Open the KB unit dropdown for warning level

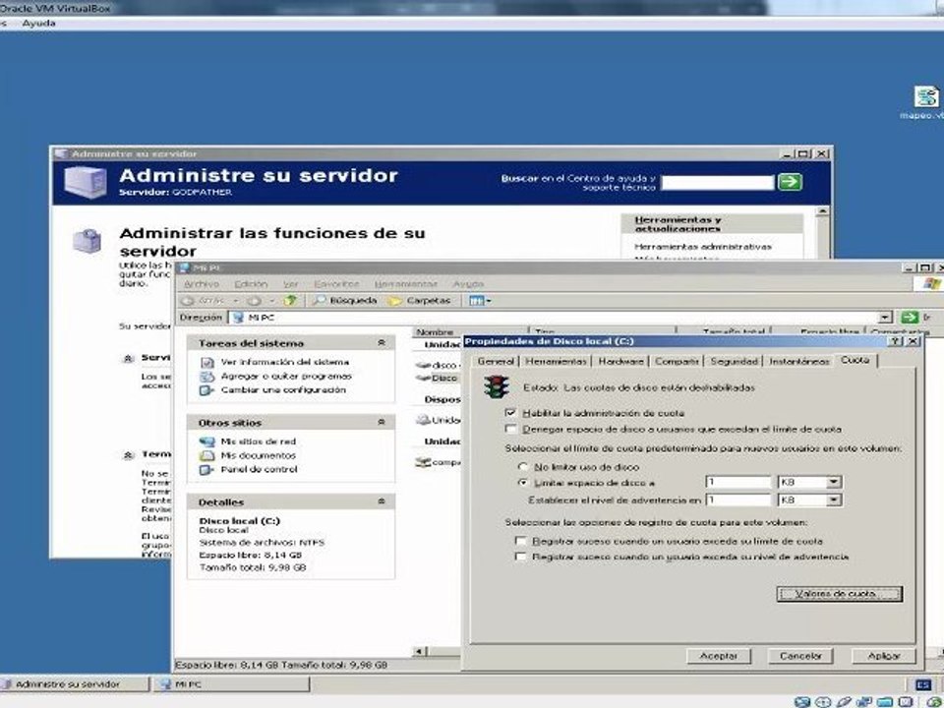(x=833, y=500)
